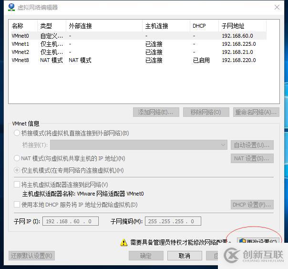Click the 自定义 type cell of VMnet0

coord(51,36)
